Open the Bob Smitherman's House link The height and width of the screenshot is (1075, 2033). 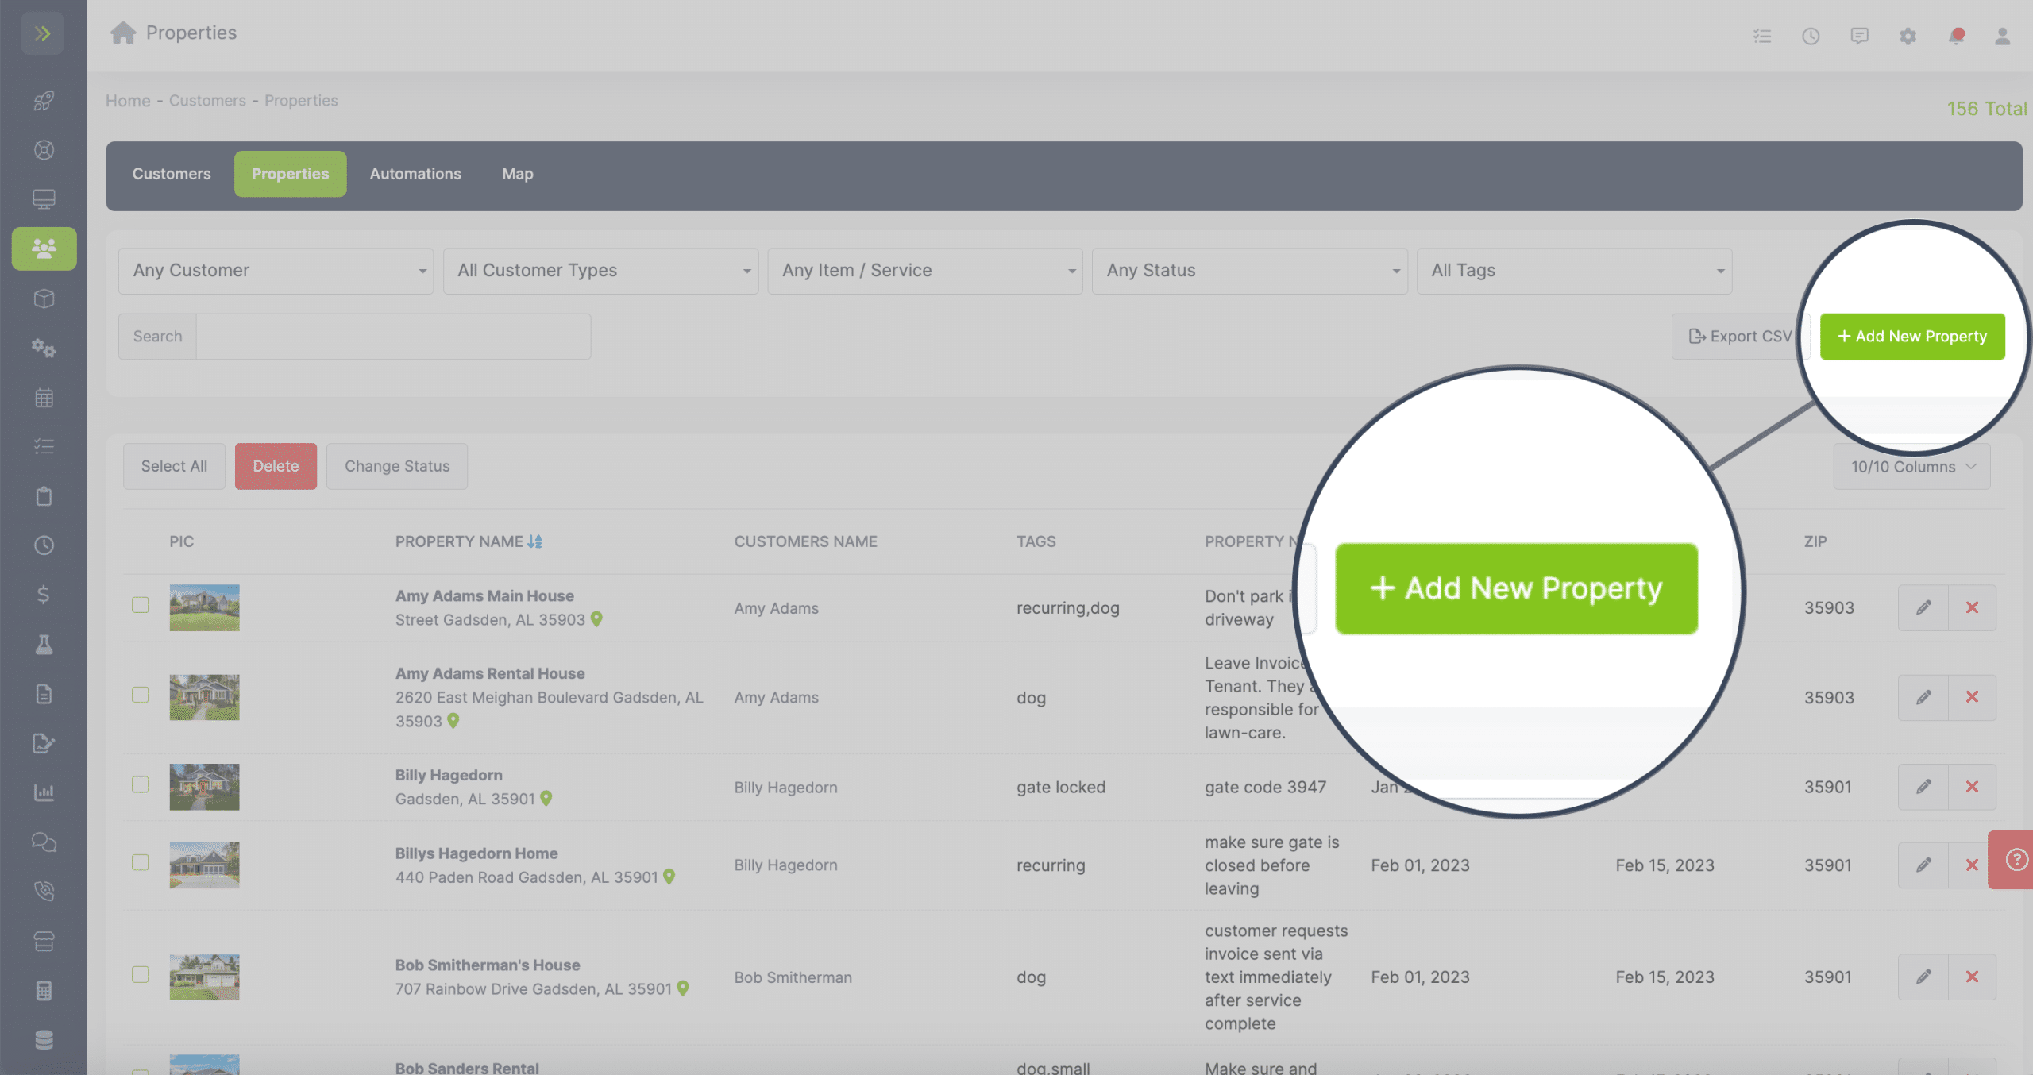click(488, 965)
